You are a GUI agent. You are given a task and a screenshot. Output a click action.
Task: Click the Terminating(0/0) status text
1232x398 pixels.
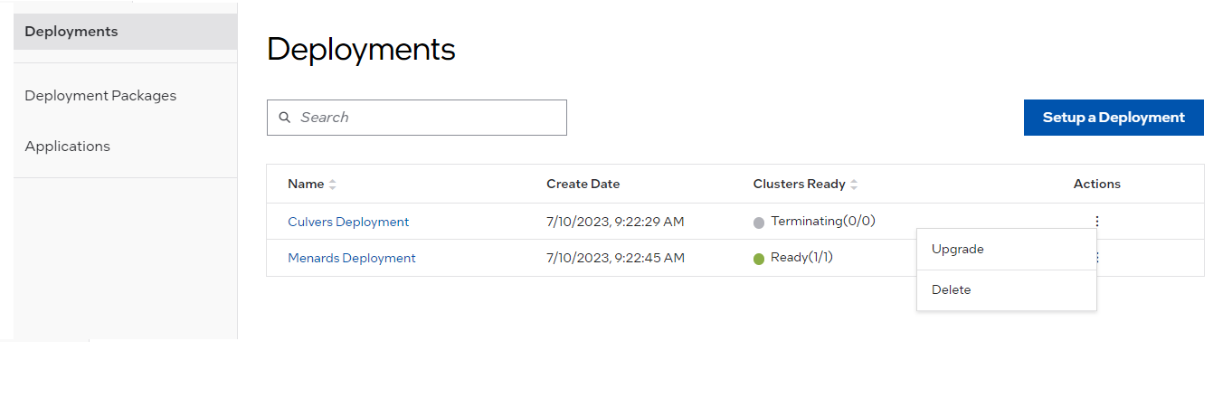pos(823,221)
